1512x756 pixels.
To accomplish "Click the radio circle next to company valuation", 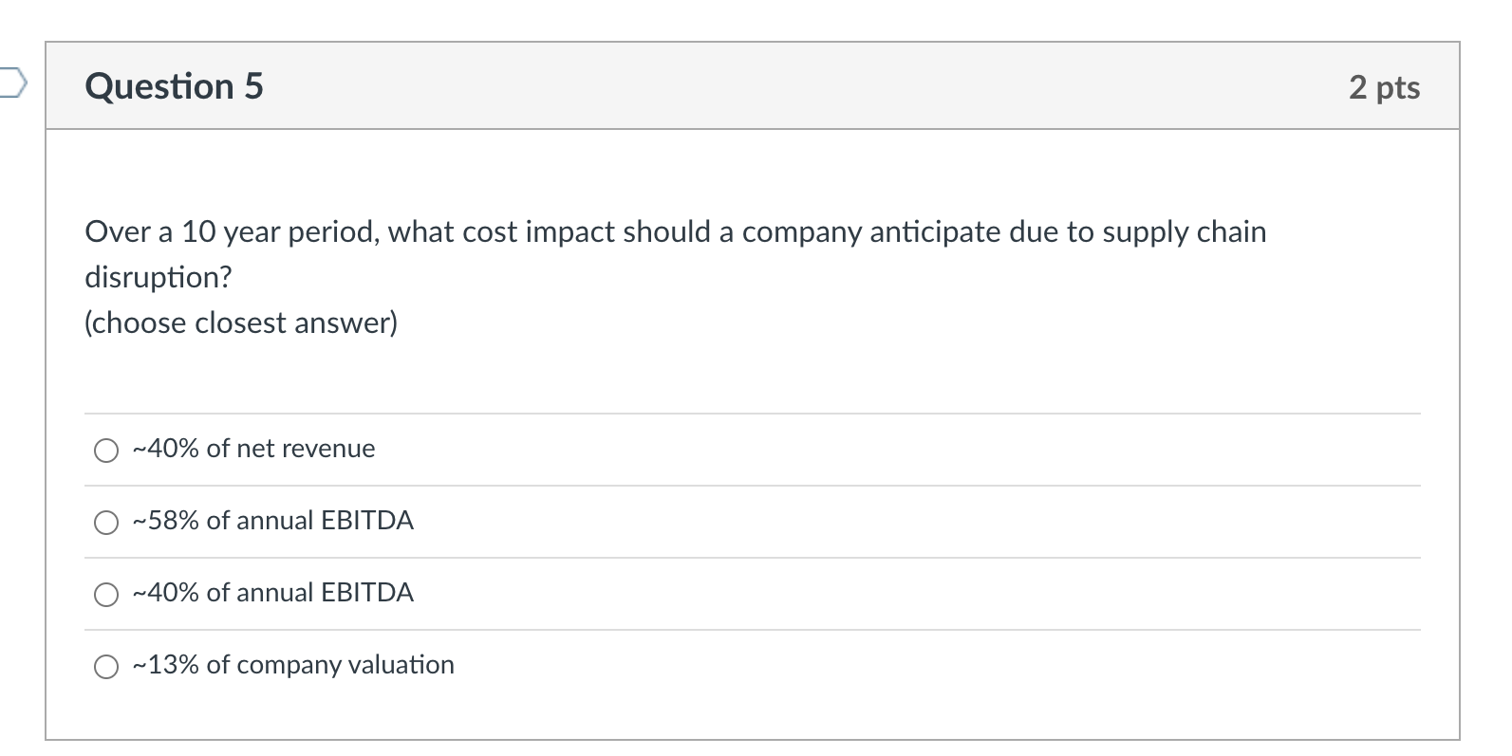I will click(x=106, y=666).
